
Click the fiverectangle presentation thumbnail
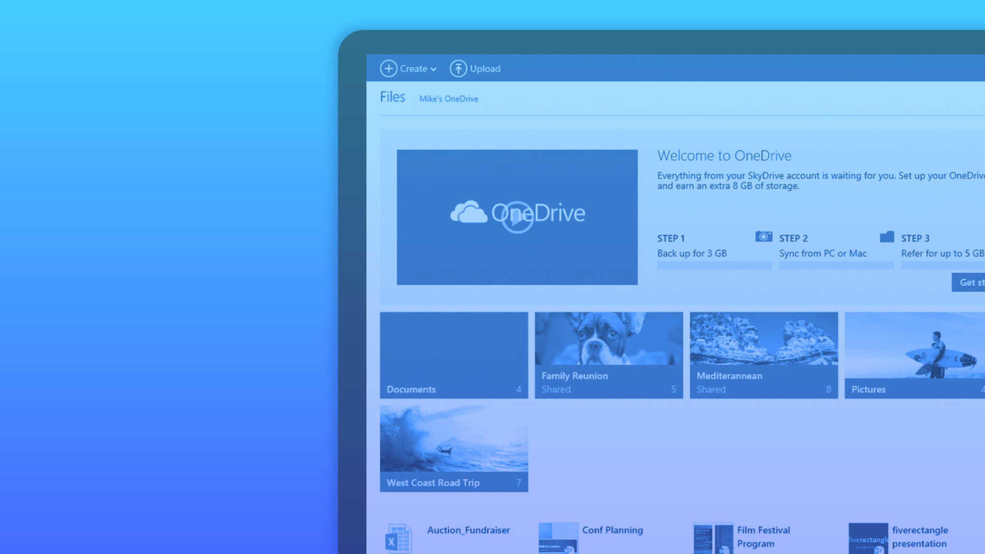tap(868, 538)
